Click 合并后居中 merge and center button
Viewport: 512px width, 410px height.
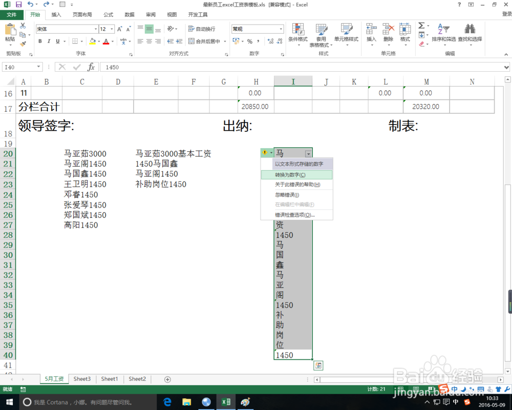pyautogui.click(x=204, y=41)
